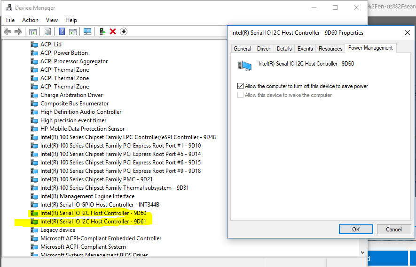Image resolution: width=416 pixels, height=267 pixels.
Task: Toggle Allow this device to wake the computer
Action: (240, 95)
